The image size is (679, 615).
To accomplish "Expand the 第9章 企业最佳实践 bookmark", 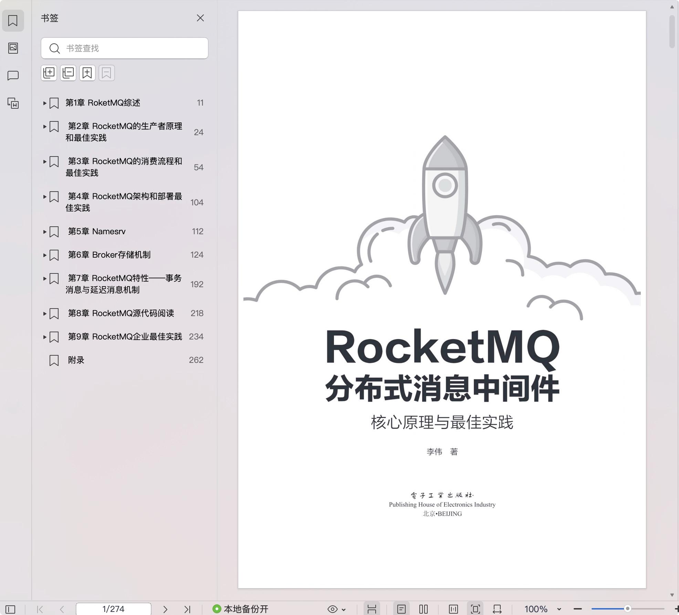I will (x=45, y=337).
